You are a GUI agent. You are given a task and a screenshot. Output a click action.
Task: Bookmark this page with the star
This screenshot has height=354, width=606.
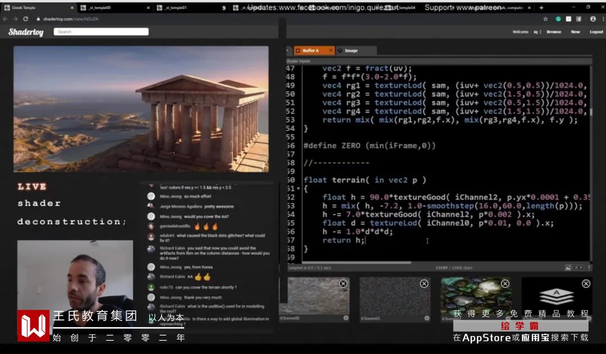(545, 19)
